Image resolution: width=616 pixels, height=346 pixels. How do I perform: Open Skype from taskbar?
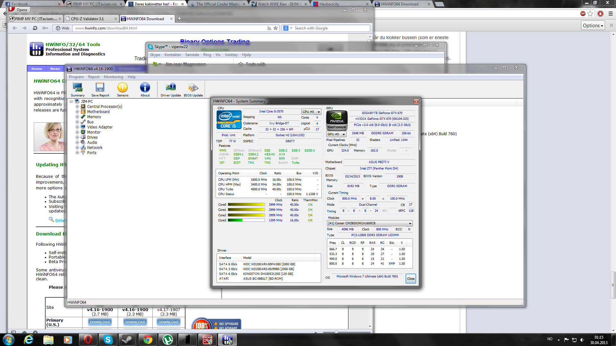108,340
